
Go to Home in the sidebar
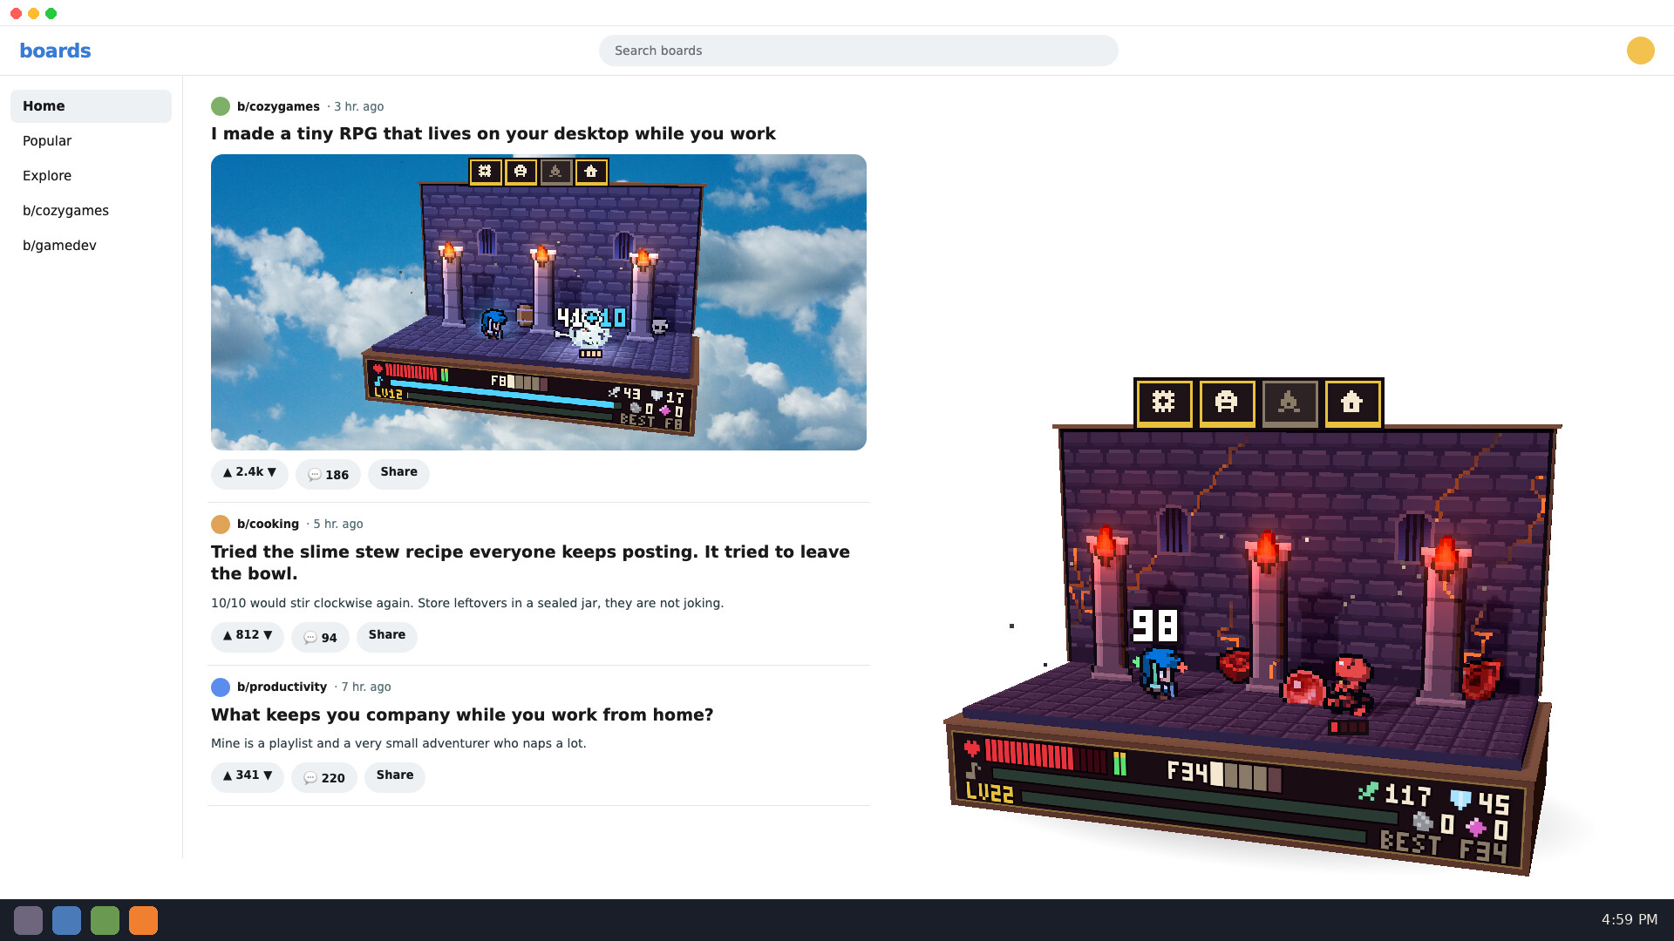pyautogui.click(x=91, y=106)
